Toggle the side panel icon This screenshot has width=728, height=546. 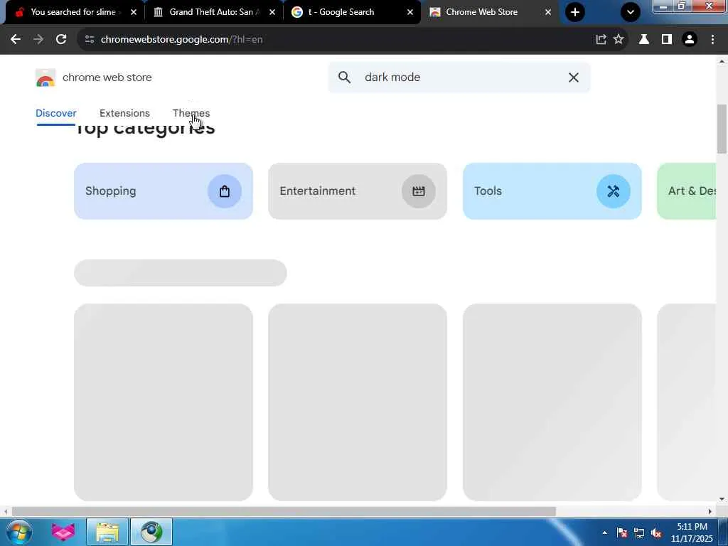[667, 40]
